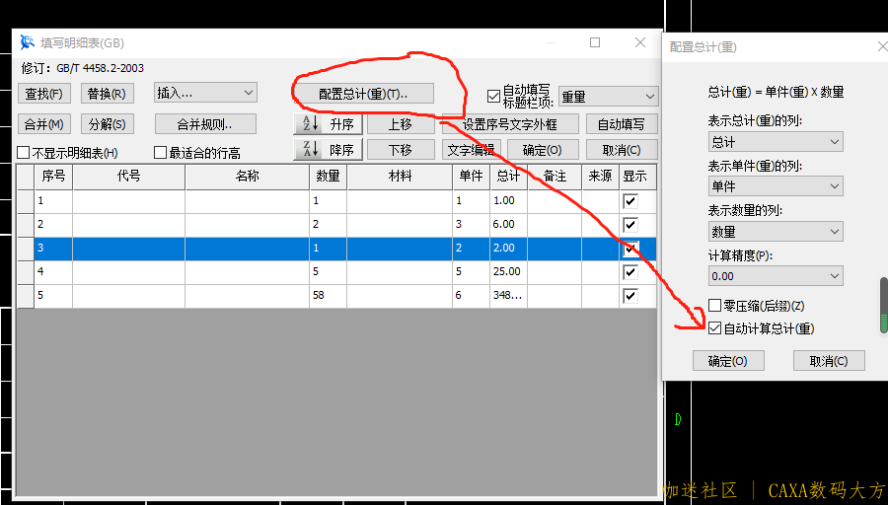Toggle 显示 checkbox for row 1
The width and height of the screenshot is (888, 505).
[x=630, y=200]
